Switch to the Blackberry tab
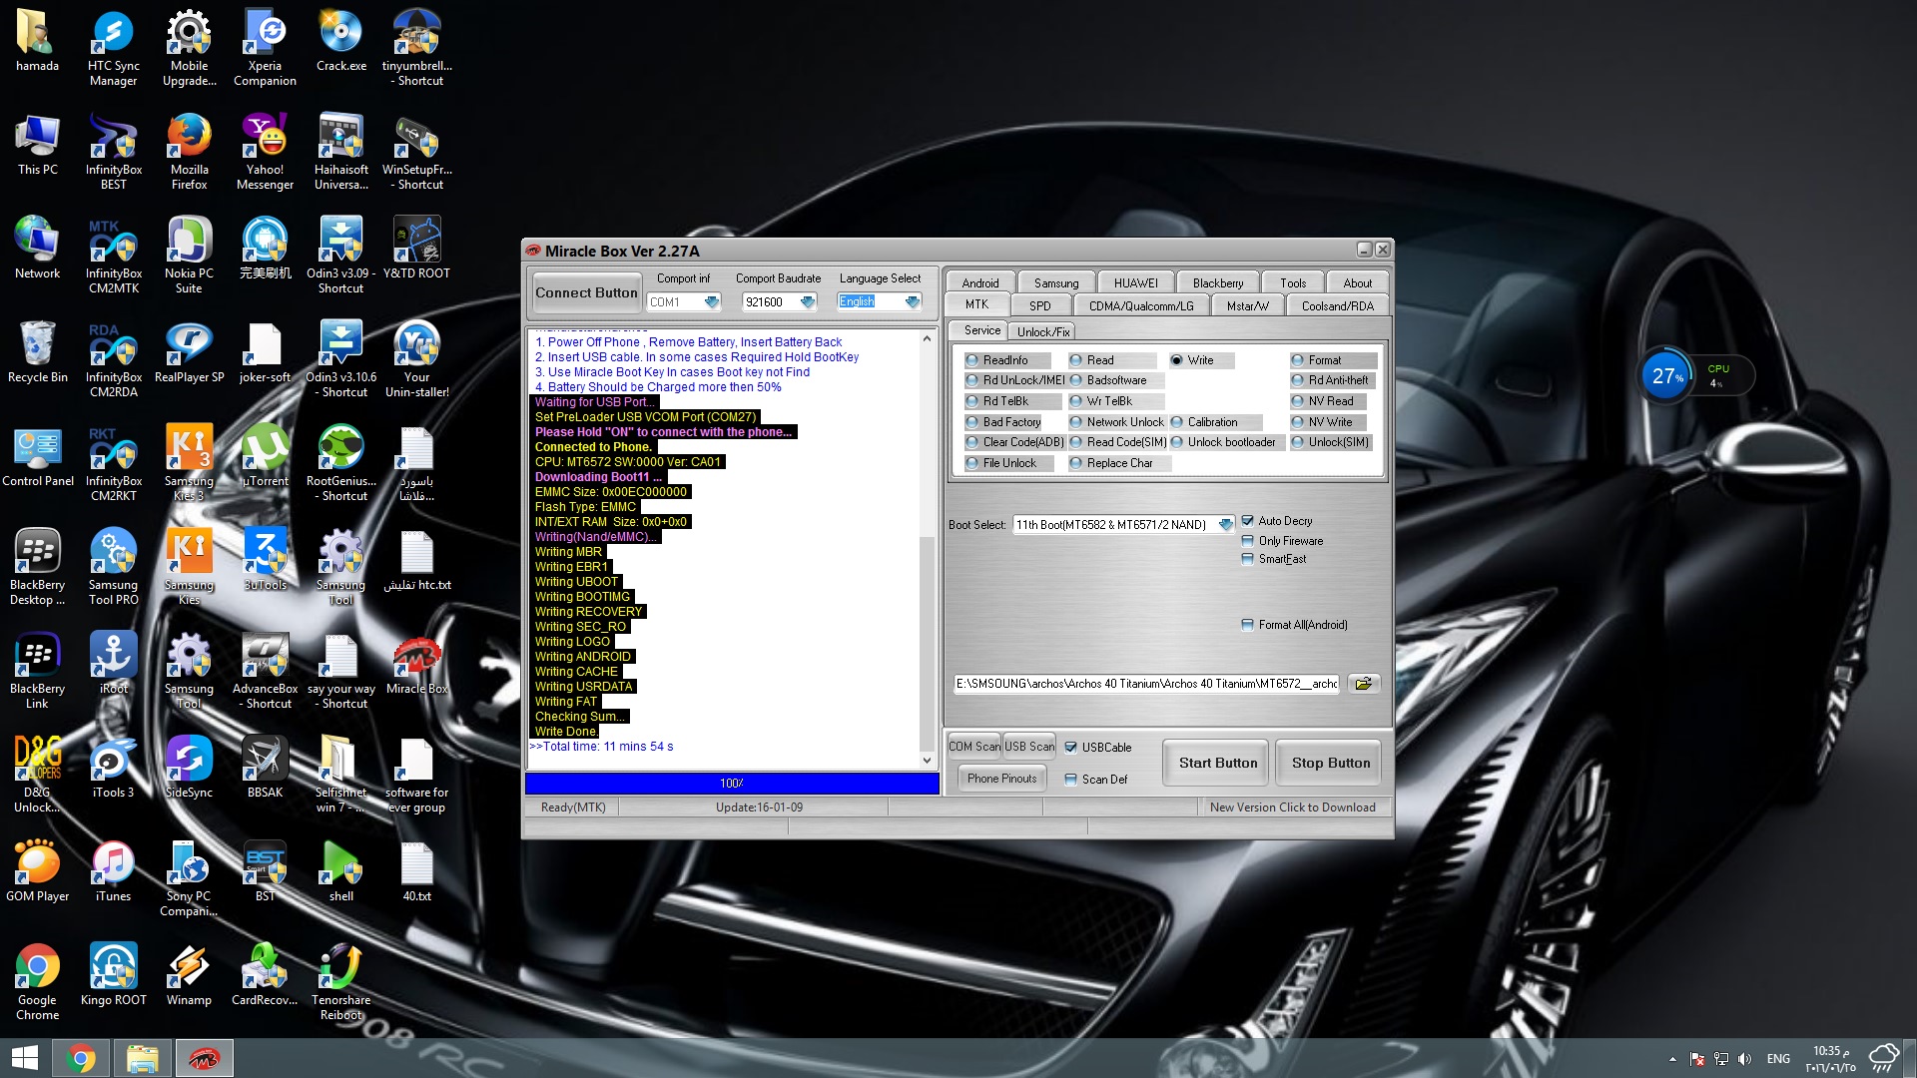1917x1078 pixels. [1218, 282]
